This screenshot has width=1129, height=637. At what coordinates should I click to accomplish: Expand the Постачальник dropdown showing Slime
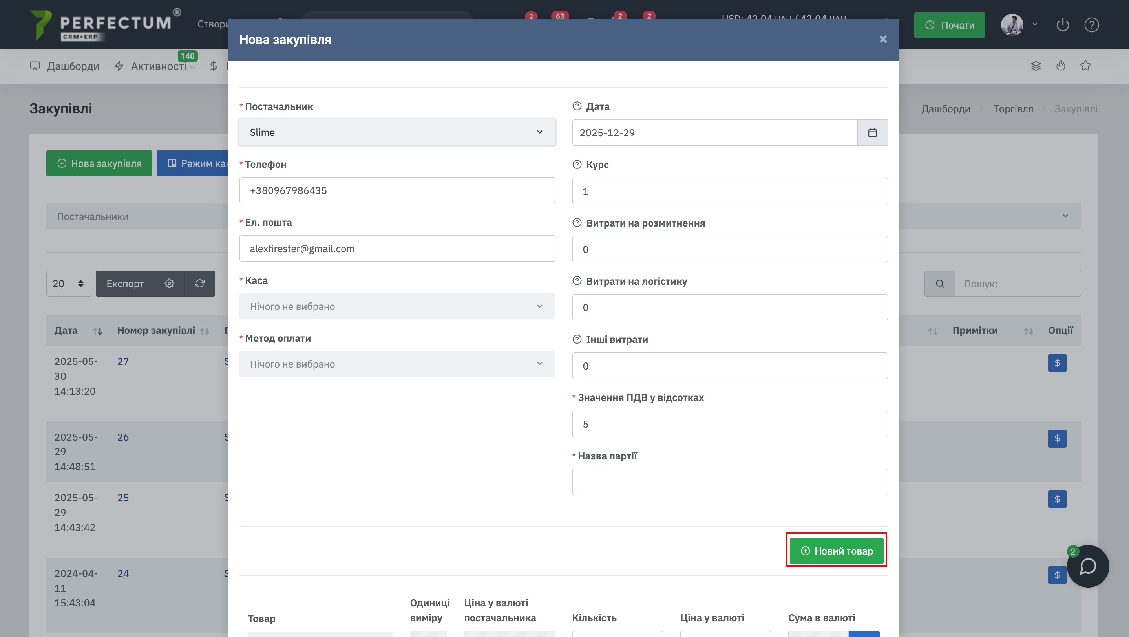[x=396, y=132]
